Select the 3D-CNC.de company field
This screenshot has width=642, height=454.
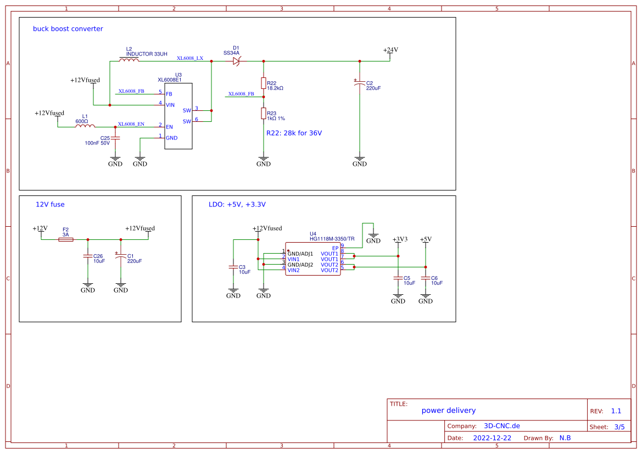pyautogui.click(x=501, y=426)
